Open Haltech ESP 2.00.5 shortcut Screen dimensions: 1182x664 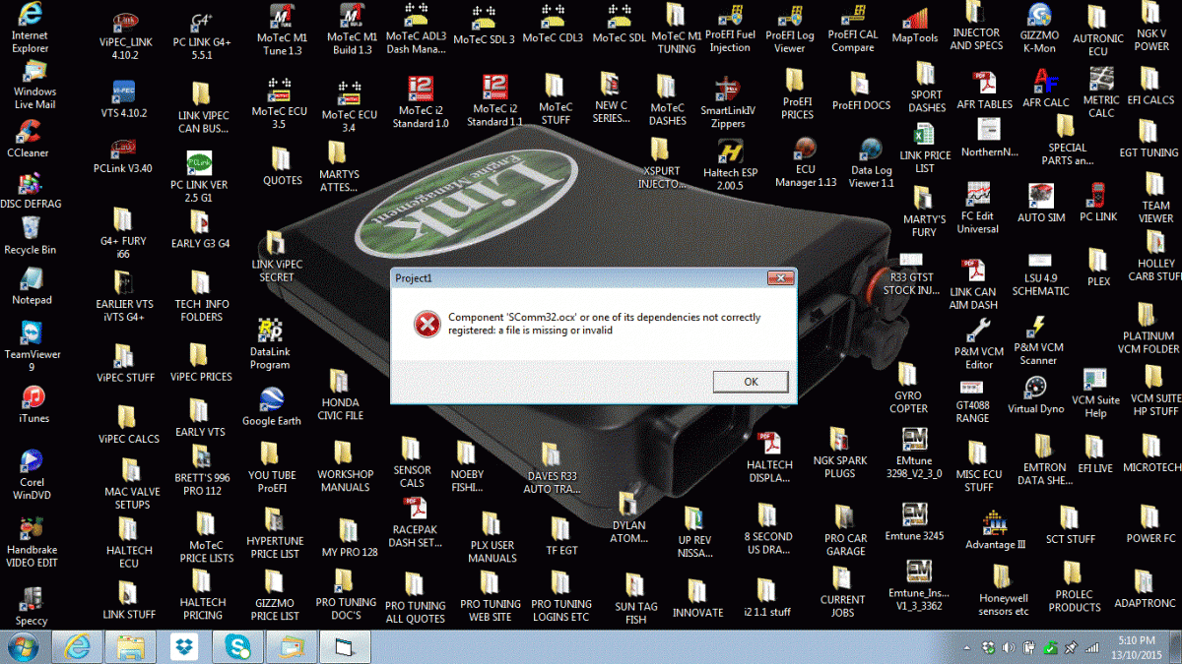click(x=730, y=163)
